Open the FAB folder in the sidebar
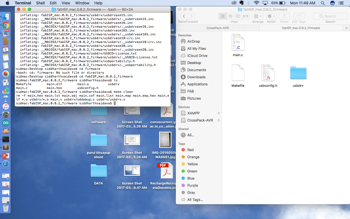The width and height of the screenshot is (350, 219). (191, 91)
